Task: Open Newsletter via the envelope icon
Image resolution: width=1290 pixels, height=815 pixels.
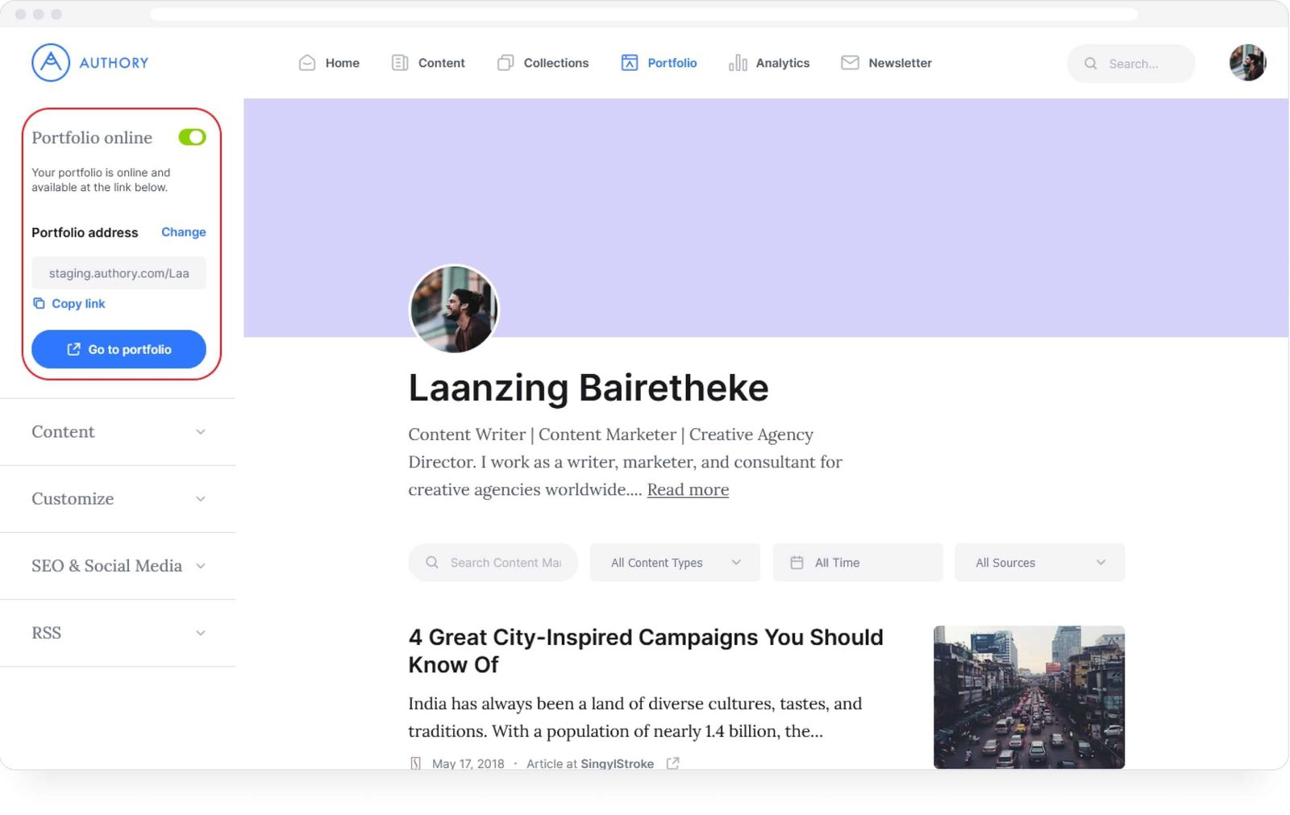Action: point(849,62)
